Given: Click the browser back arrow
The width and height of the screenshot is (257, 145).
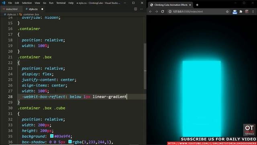Looking at the screenshot, I should [x=151, y=12].
